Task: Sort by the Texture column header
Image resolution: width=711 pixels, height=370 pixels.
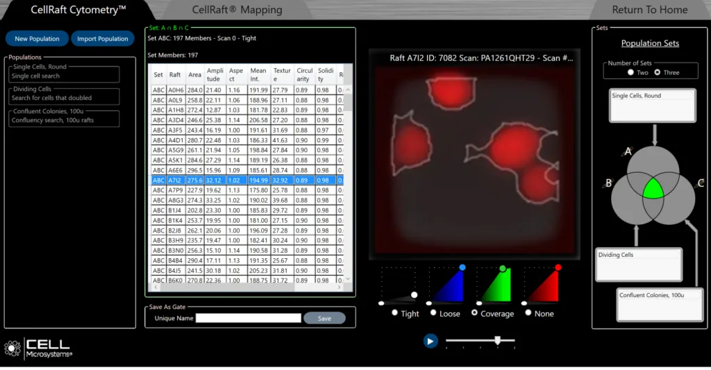Action: pos(282,75)
